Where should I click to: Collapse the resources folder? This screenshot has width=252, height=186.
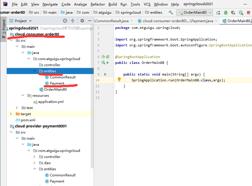click(x=23, y=95)
